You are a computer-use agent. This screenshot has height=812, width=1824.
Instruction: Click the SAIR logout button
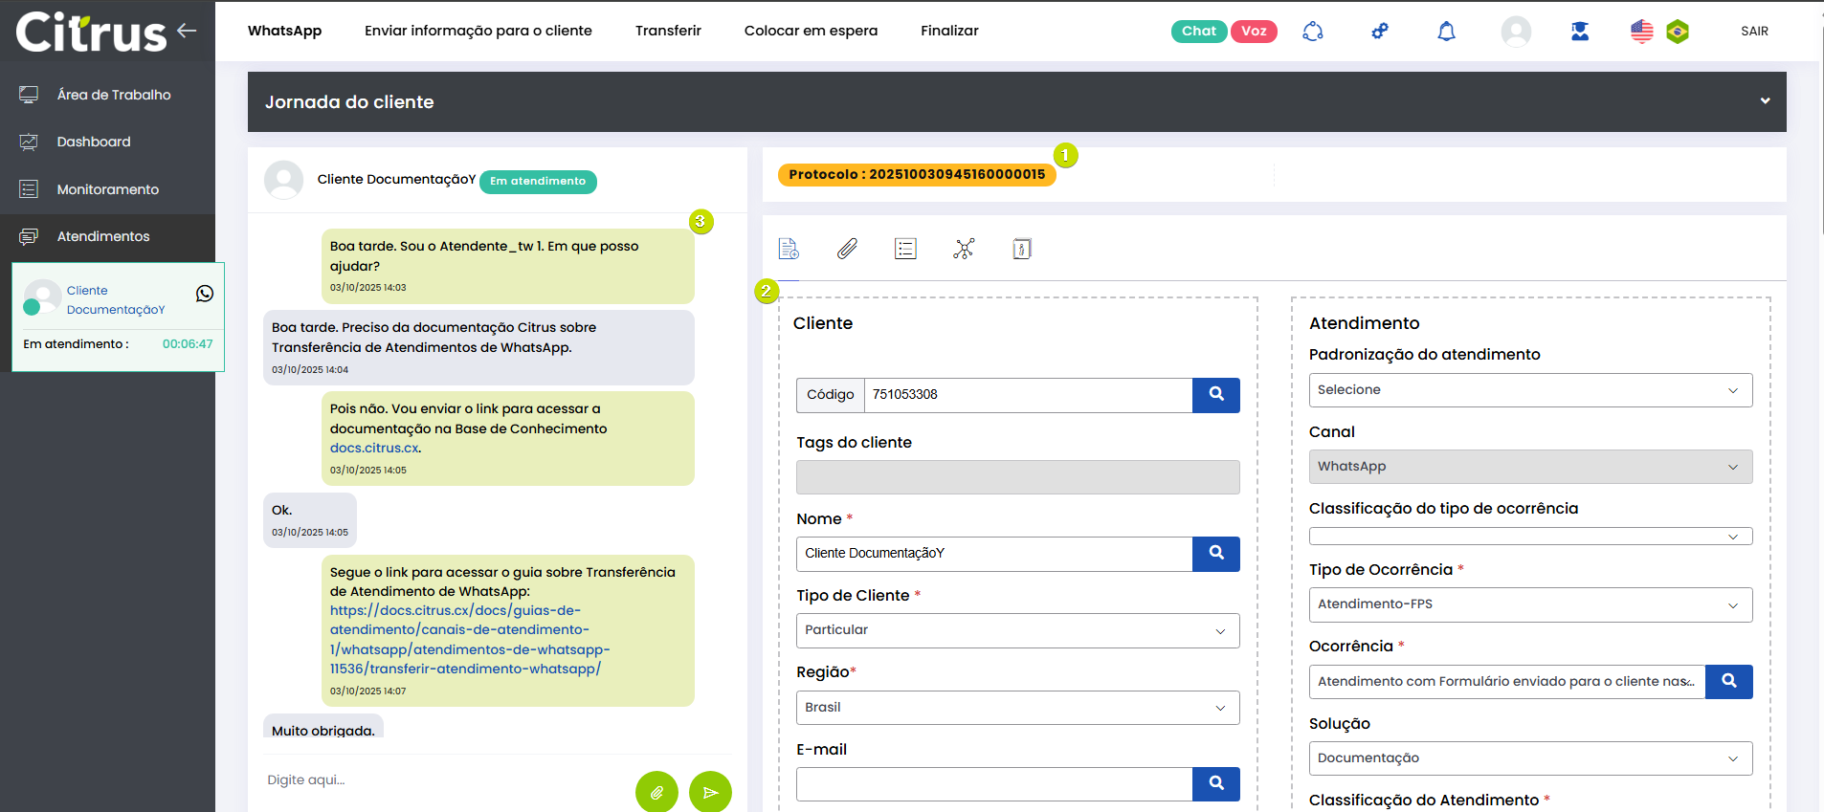coord(1754,32)
